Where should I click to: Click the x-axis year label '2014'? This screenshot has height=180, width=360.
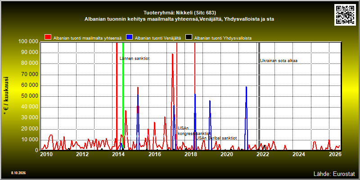coord(118,154)
